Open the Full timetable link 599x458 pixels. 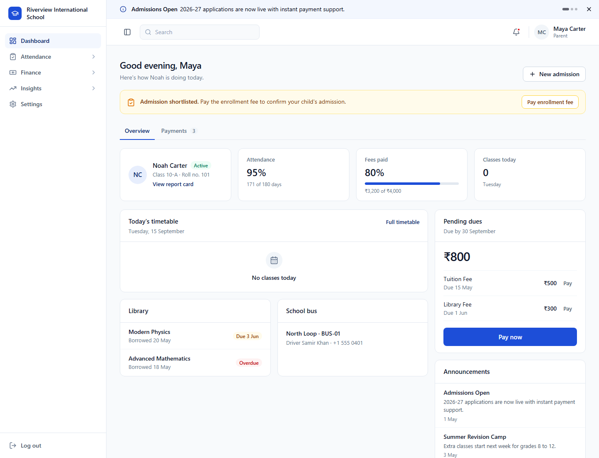click(403, 222)
